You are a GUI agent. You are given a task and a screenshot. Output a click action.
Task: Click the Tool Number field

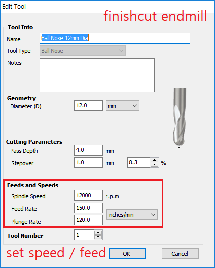click(84, 235)
